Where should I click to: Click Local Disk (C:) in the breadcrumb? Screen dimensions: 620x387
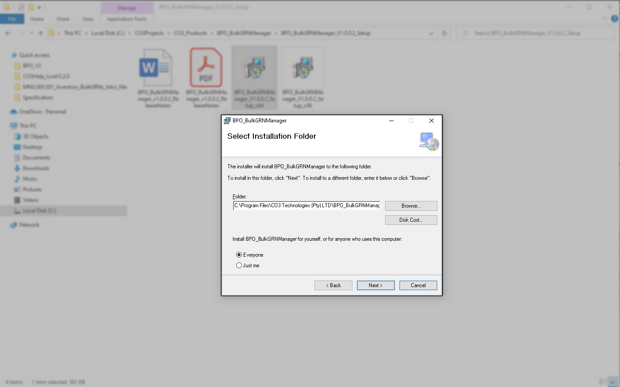pyautogui.click(x=108, y=33)
